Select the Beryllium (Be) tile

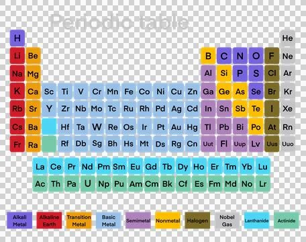(x=33, y=56)
